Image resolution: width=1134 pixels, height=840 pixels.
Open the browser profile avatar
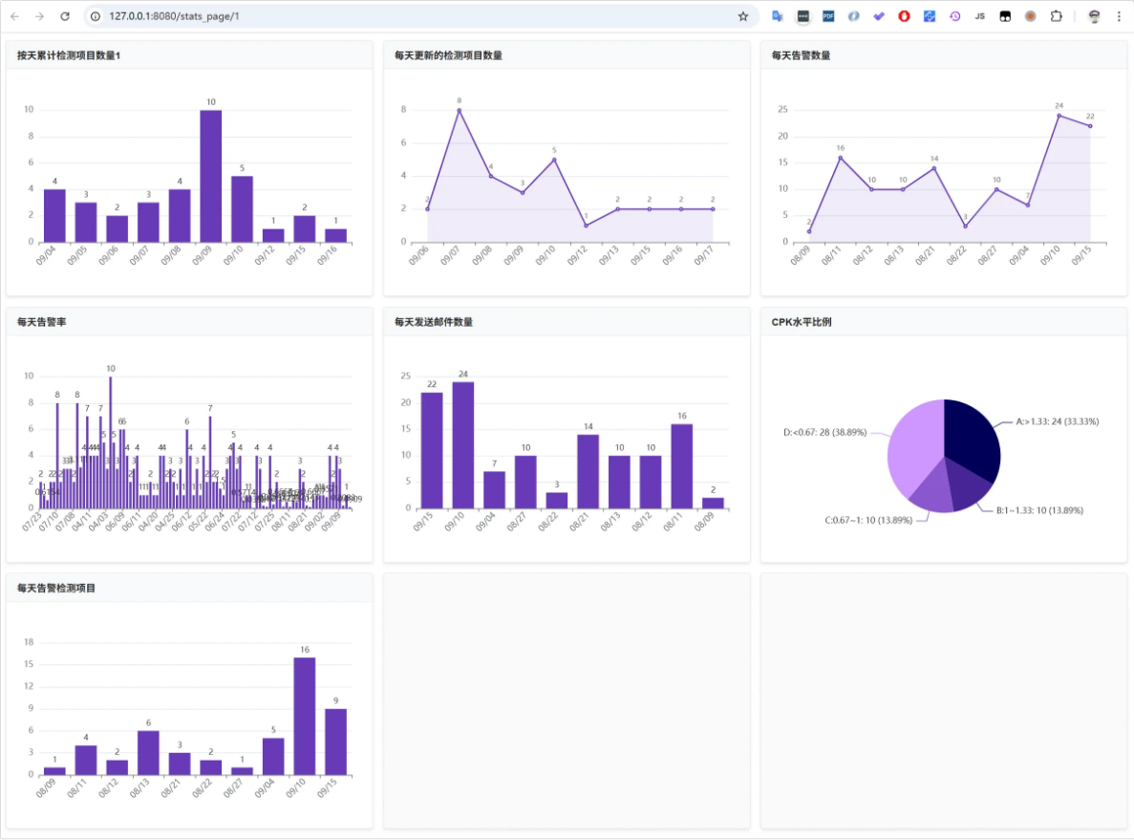pyautogui.click(x=1094, y=16)
